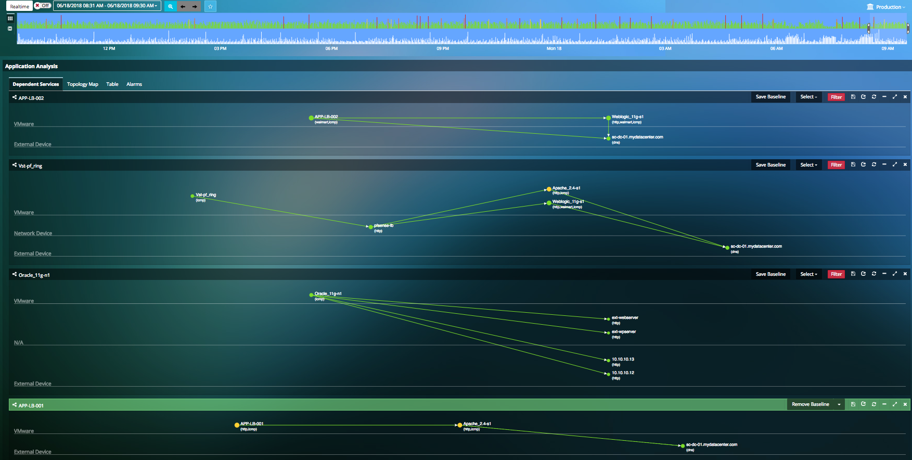Image resolution: width=912 pixels, height=460 pixels.
Task: Open the date range dropdown
Action: point(107,6)
